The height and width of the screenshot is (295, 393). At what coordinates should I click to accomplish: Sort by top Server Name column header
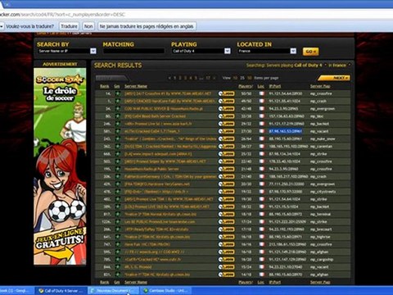tap(136, 86)
